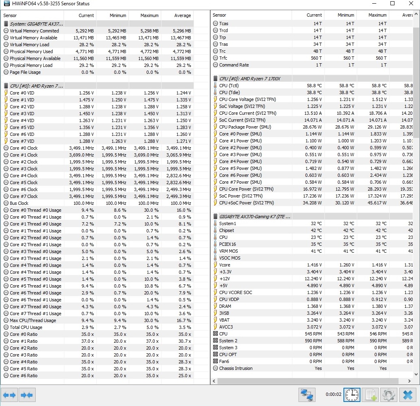
Task: Start logging with the sheet-plus icon
Action: pyautogui.click(x=371, y=395)
